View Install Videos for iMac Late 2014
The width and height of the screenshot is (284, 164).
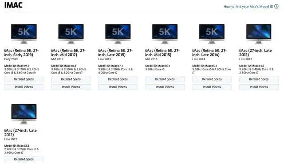(212, 87)
